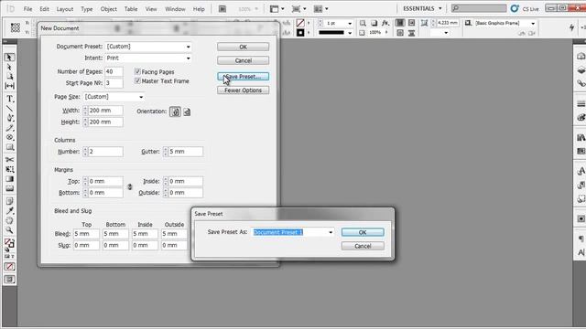Select the Line tool
This screenshot has width=586, height=329.
pos(10,109)
